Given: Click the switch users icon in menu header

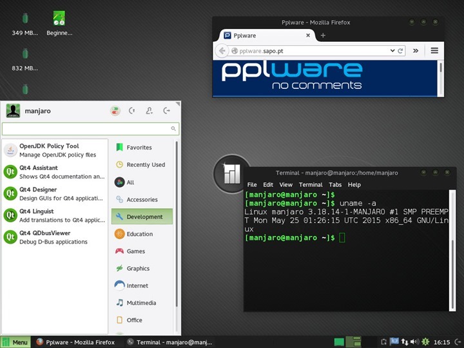Looking at the screenshot, I should [149, 111].
